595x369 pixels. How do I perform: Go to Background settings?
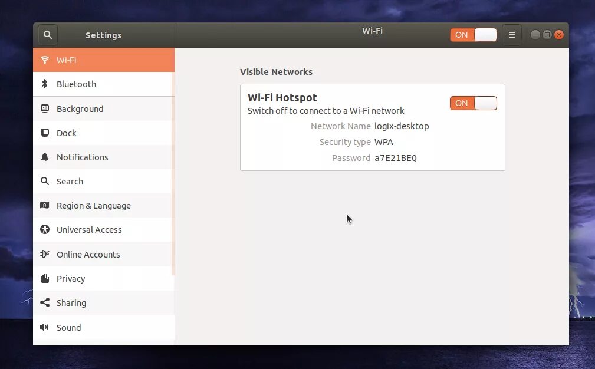(x=104, y=109)
